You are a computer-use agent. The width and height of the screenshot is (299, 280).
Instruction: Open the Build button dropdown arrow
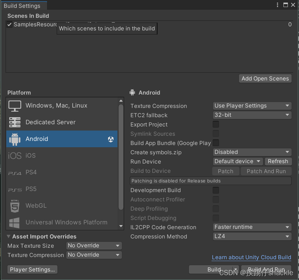pyautogui.click(x=236, y=270)
